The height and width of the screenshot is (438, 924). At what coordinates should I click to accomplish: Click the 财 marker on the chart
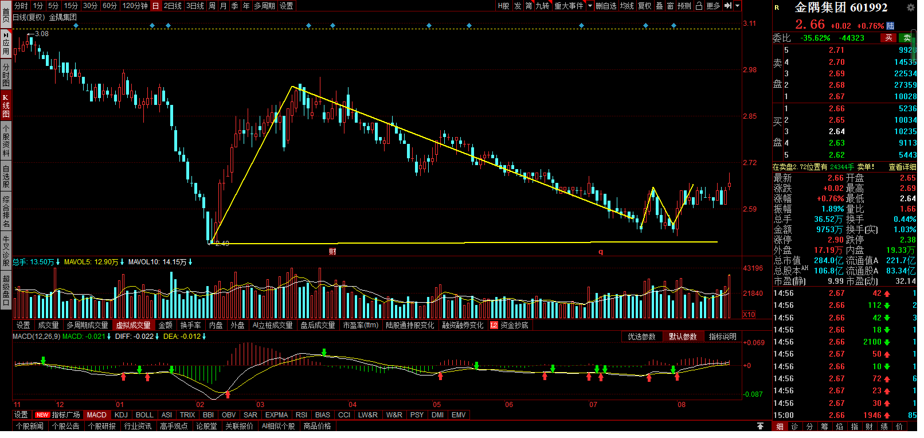point(332,252)
